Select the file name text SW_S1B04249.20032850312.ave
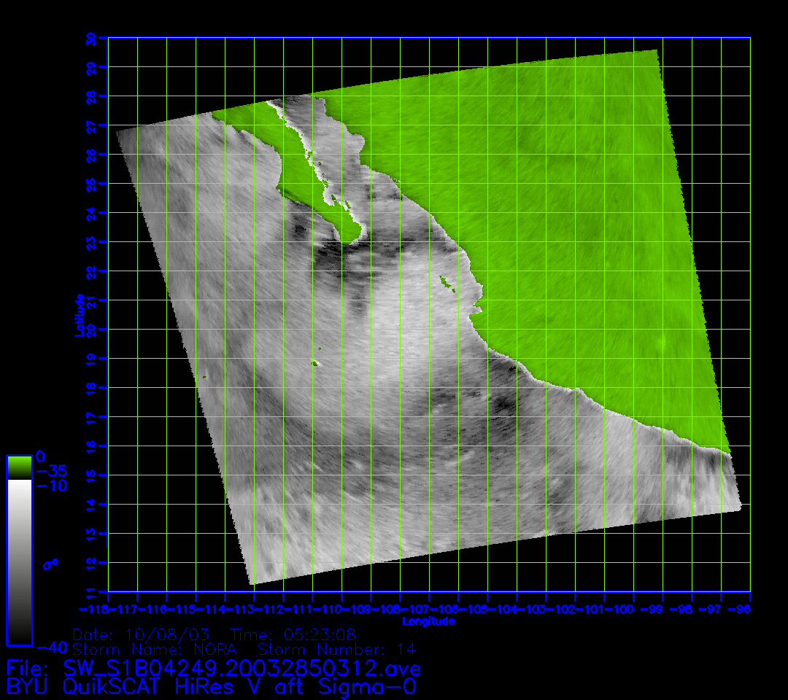This screenshot has height=700, width=788. tap(242, 668)
